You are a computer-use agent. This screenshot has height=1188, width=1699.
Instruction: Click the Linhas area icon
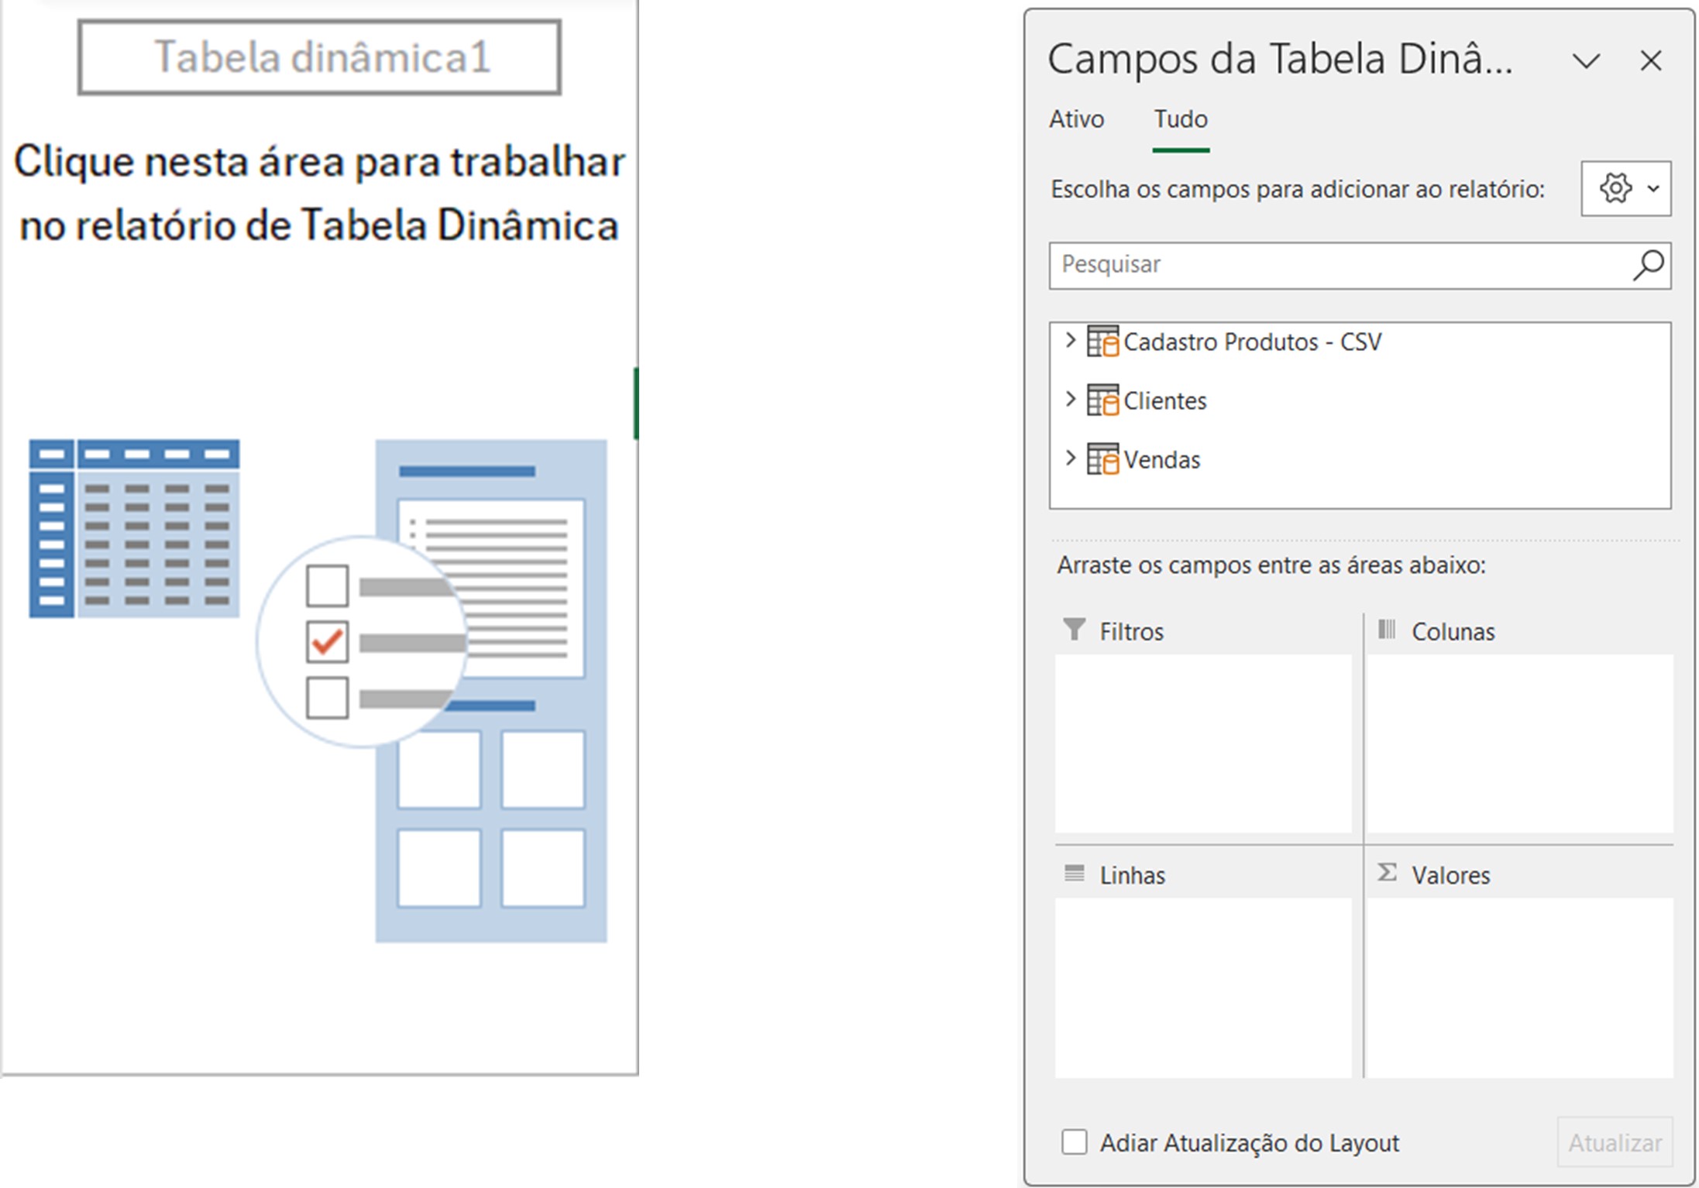(x=1074, y=874)
